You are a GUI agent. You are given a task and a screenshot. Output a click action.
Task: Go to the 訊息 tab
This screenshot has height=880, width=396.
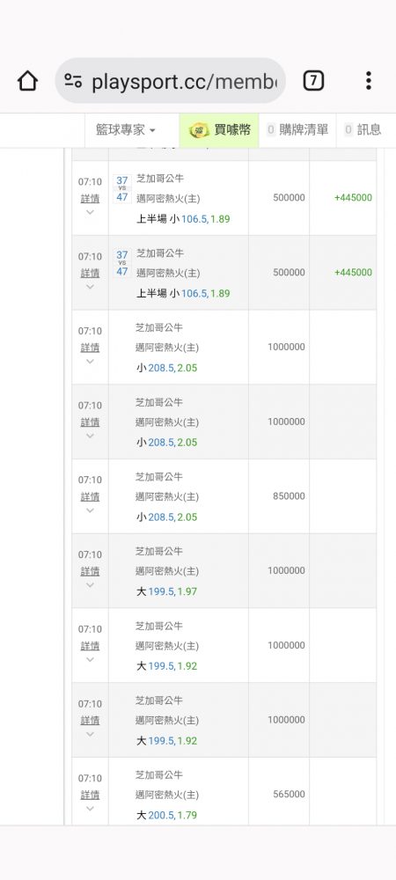[x=369, y=130]
